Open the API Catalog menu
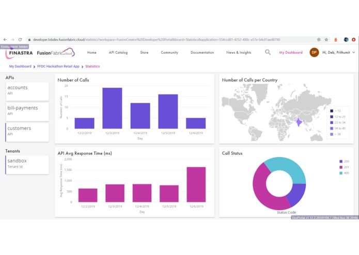 [118, 52]
